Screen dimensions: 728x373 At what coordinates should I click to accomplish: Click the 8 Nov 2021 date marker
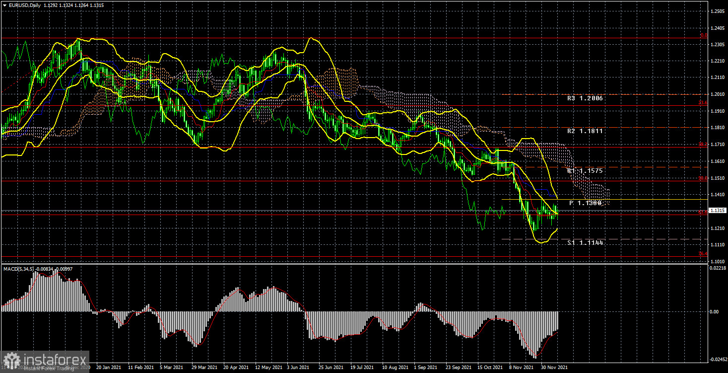click(522, 368)
